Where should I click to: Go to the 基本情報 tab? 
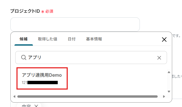pos(94,39)
